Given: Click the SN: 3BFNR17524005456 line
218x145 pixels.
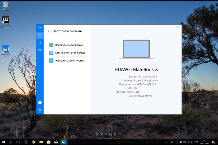Looking at the screenshot, I should 143,77.
